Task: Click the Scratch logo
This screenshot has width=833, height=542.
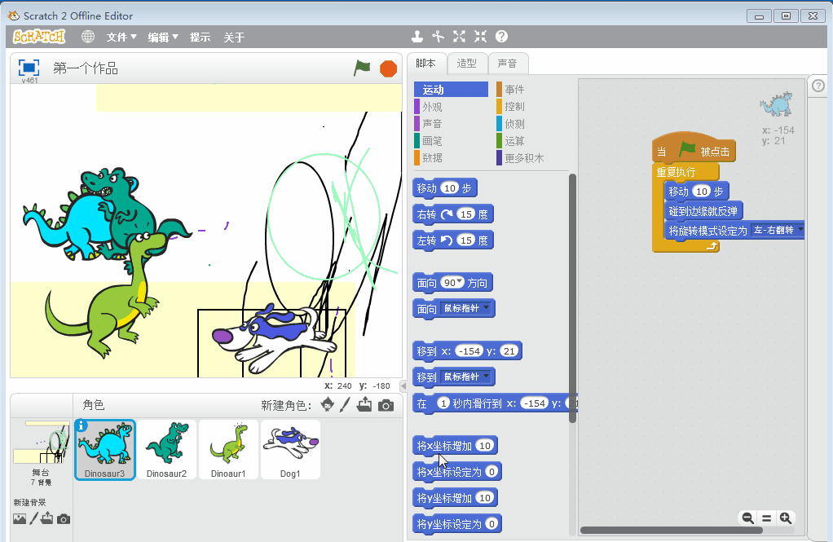Action: [x=39, y=37]
